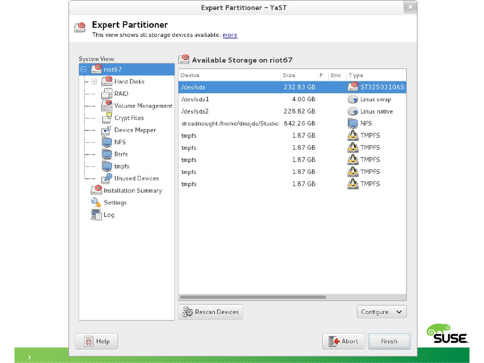
Task: Open Log in System View
Action: 109,215
